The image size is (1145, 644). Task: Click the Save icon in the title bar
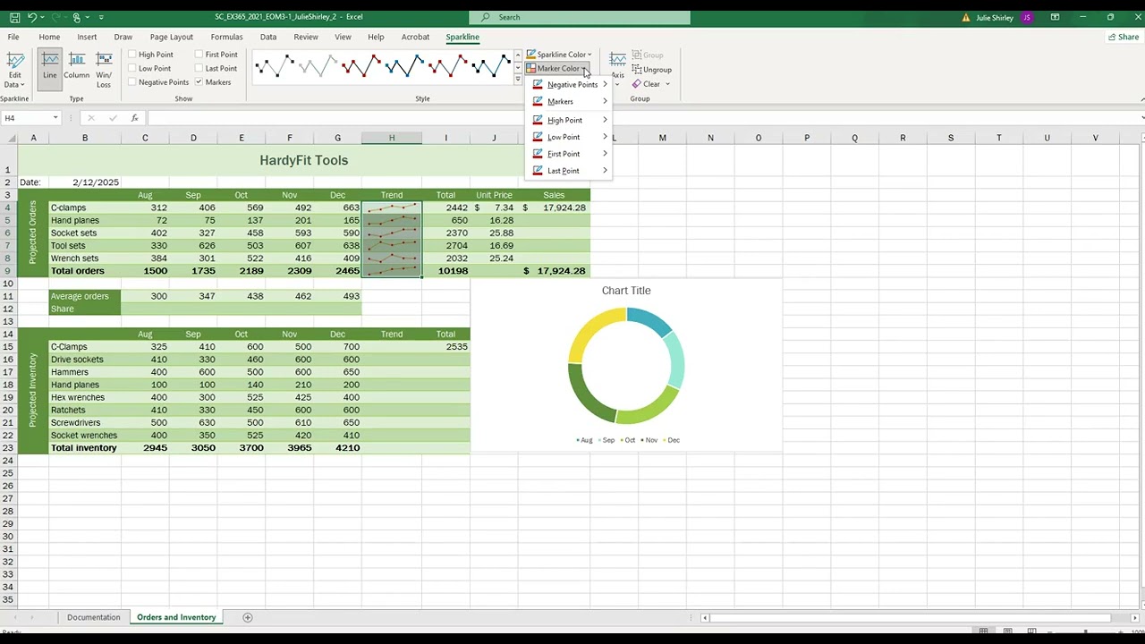[14, 17]
